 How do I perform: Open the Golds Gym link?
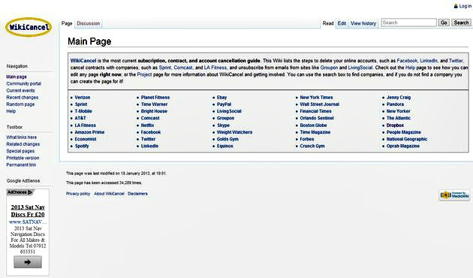point(227,139)
